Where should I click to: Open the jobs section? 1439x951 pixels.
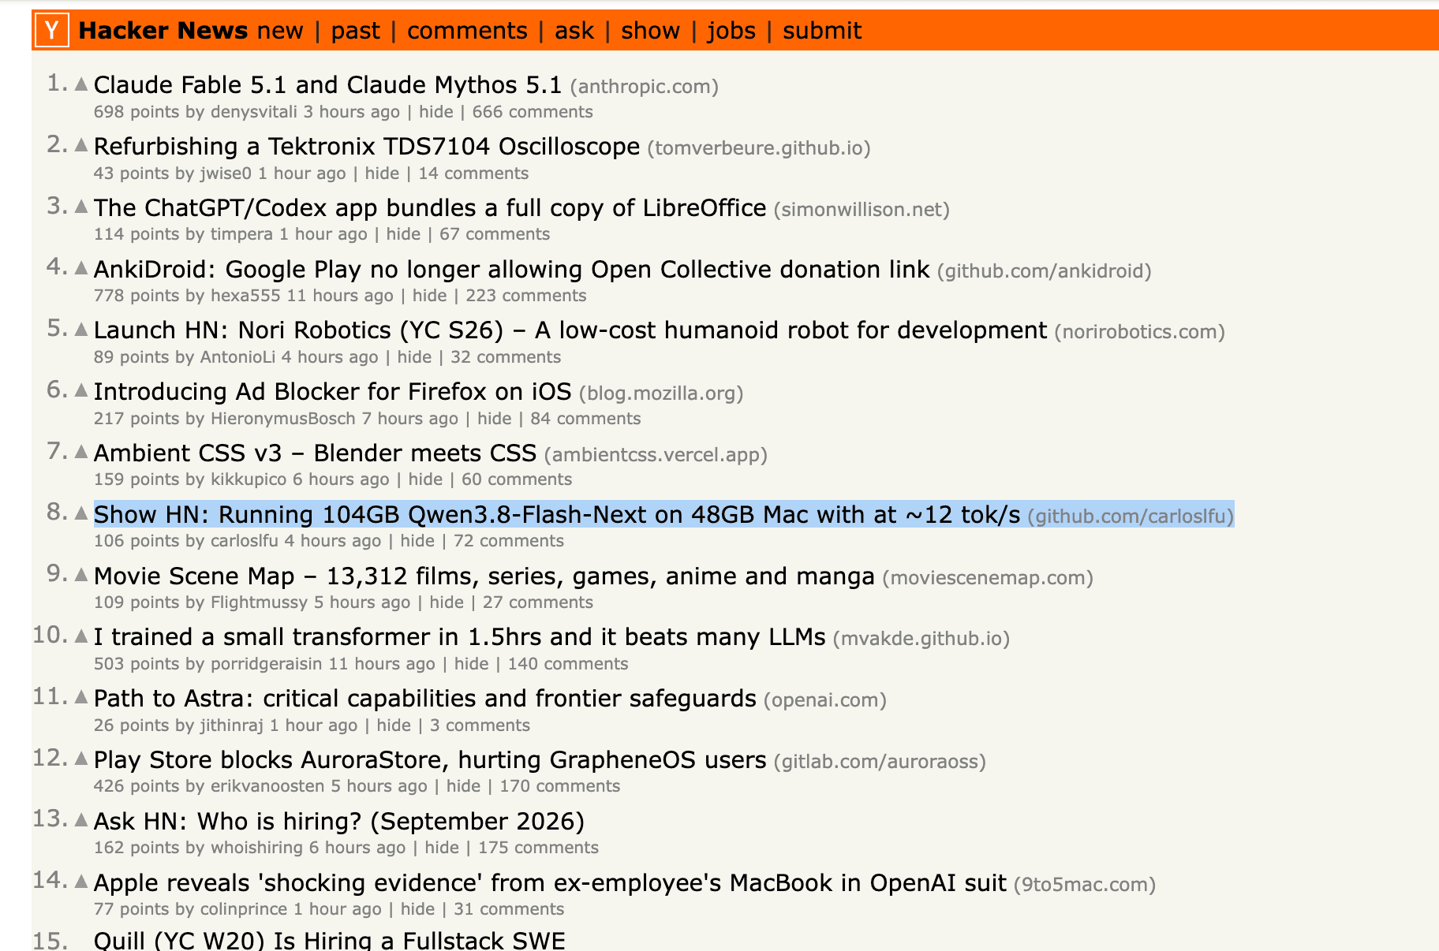[731, 31]
